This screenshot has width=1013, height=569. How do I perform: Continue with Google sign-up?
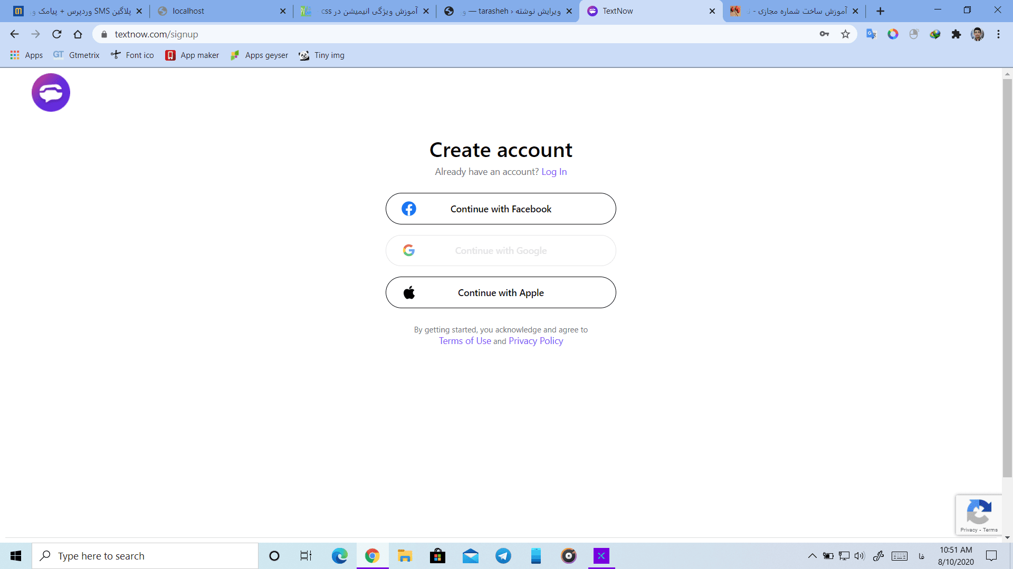[501, 251]
